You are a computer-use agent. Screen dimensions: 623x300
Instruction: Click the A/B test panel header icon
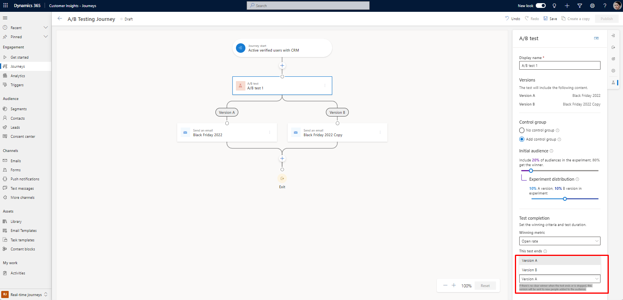pos(596,38)
